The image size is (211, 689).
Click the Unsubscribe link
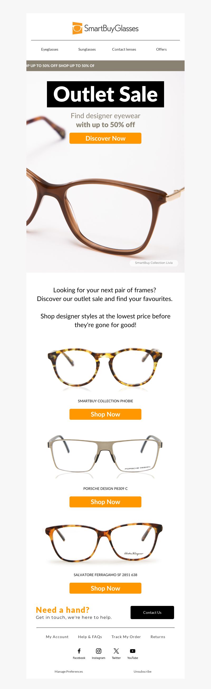(x=142, y=672)
